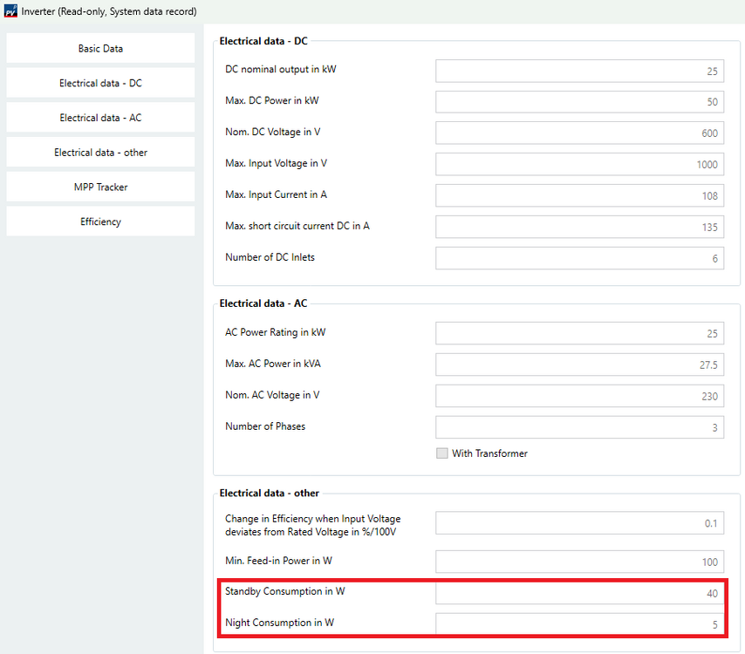Select the Night Consumption value field
This screenshot has width=745, height=654.
coord(579,624)
